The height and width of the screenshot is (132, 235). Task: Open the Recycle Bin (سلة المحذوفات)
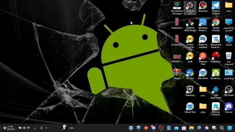(x=228, y=59)
